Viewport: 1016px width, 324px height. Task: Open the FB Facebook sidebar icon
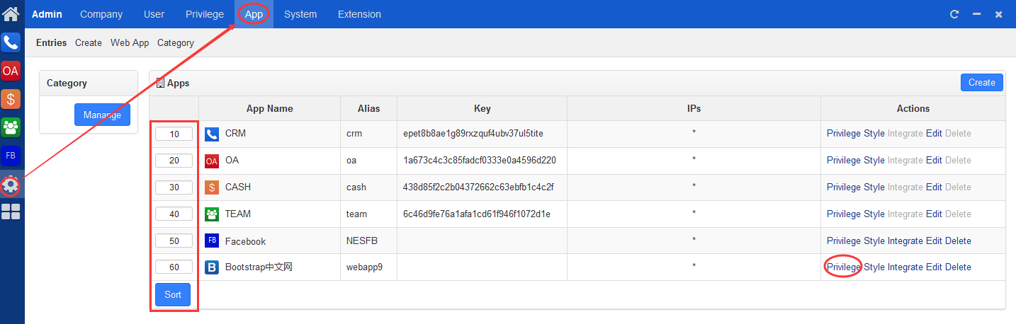coord(11,156)
